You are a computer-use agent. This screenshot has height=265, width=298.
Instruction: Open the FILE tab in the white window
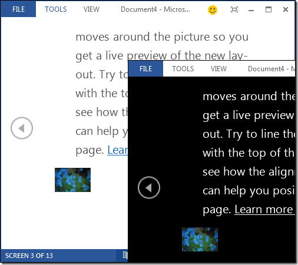(18, 9)
